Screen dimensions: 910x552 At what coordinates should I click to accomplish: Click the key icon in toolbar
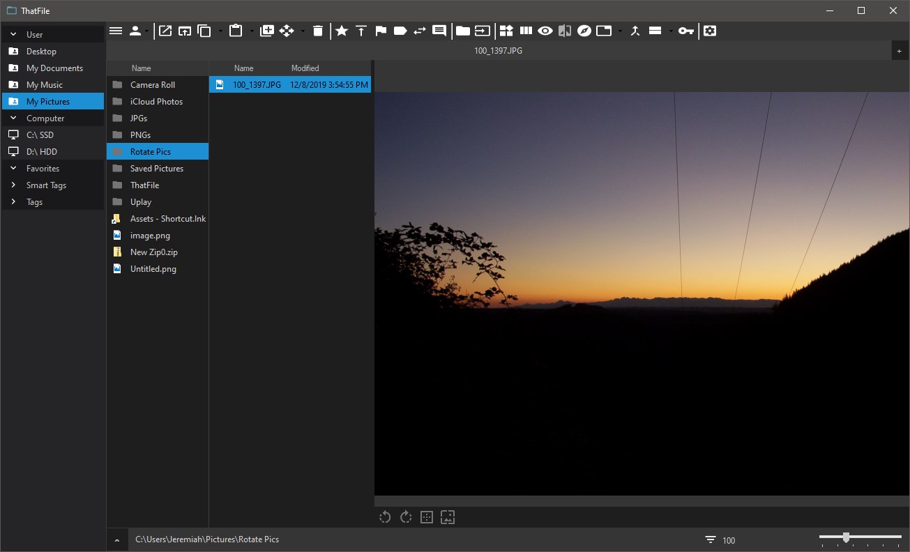(686, 31)
